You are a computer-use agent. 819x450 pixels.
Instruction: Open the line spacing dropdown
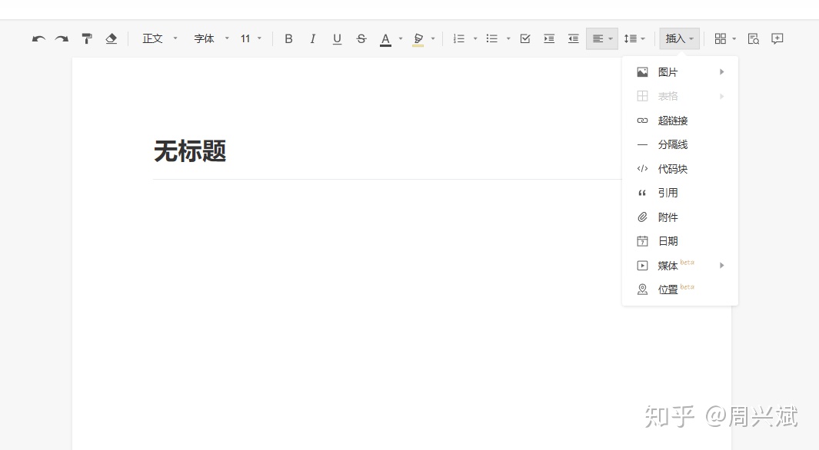634,38
